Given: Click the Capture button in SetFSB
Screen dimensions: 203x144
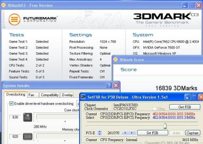Looking at the screenshot, I should click(x=193, y=133).
